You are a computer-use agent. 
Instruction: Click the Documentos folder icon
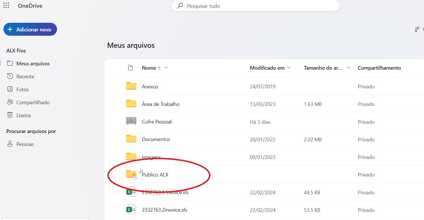(x=131, y=139)
